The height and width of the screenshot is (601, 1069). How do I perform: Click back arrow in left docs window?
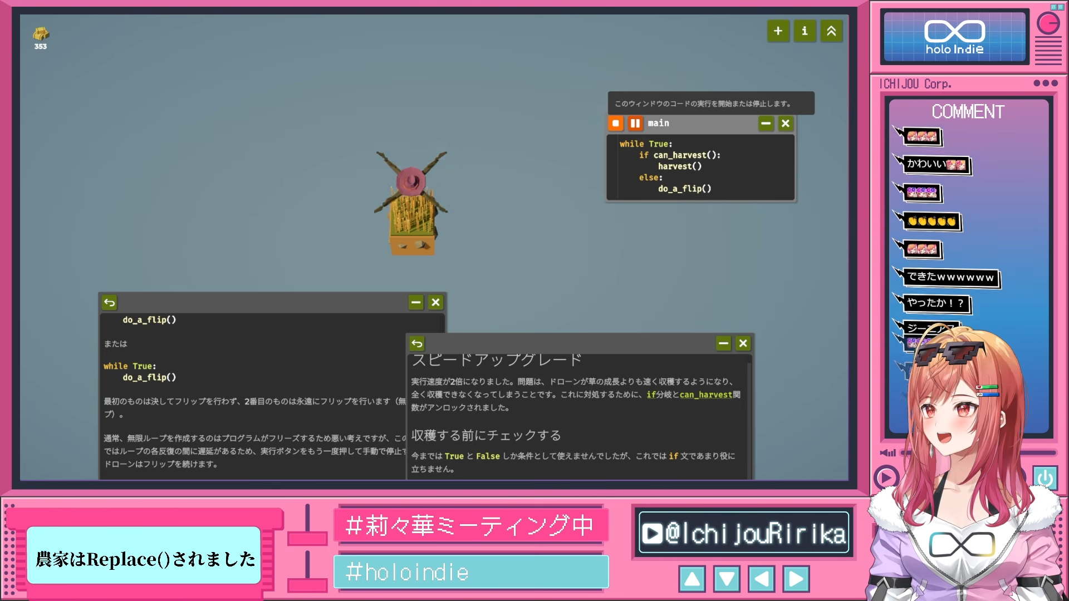pos(110,303)
